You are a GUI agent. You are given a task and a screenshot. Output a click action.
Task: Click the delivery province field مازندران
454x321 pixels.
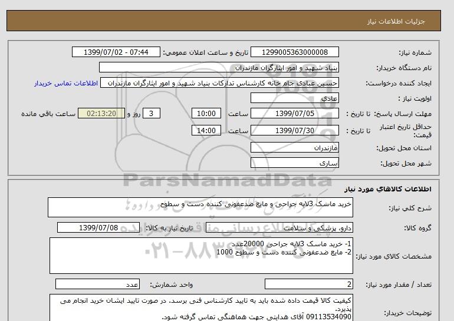pos(294,147)
